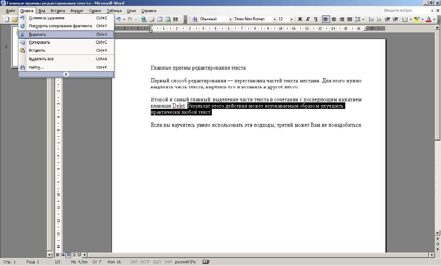Open the Styles and Formatting icon
The height and width of the screenshot is (266, 441).
point(195,19)
